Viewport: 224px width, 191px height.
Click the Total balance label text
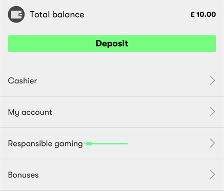[57, 14]
